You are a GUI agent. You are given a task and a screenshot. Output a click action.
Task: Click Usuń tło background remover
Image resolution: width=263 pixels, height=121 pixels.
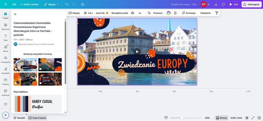[102, 13]
